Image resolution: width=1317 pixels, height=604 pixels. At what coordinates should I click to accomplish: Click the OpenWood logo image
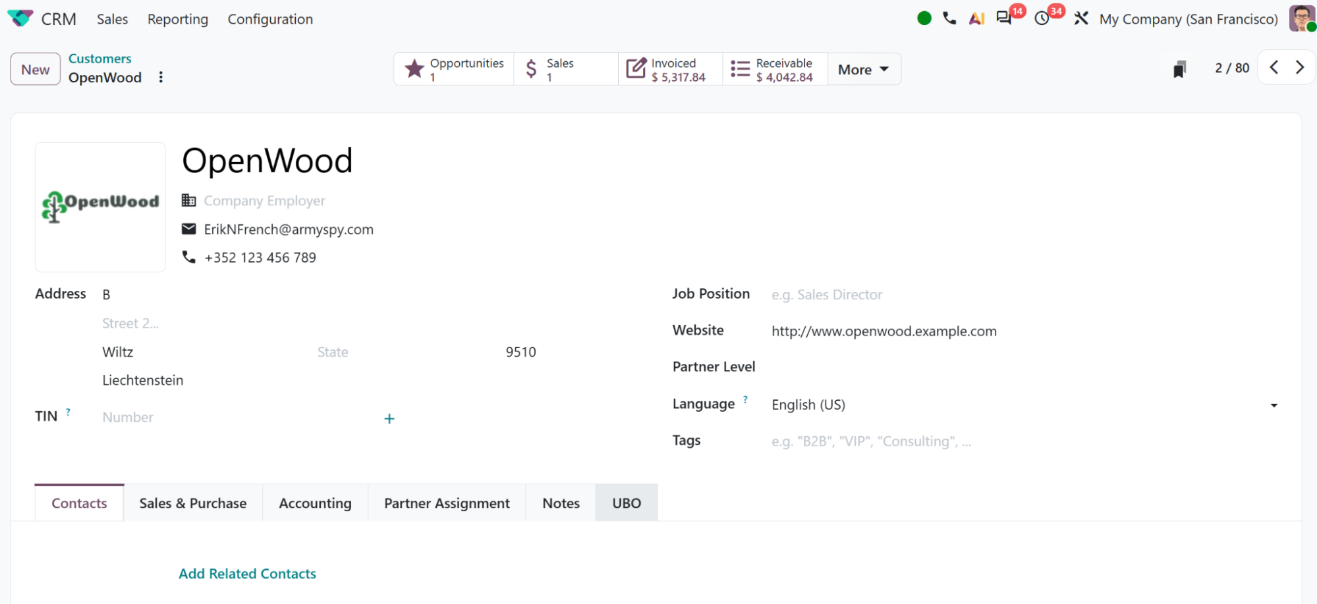(x=100, y=207)
